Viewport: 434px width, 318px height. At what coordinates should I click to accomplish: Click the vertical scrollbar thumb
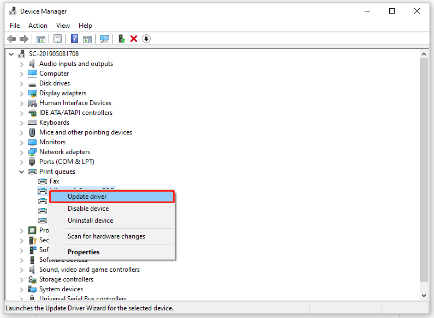424,170
